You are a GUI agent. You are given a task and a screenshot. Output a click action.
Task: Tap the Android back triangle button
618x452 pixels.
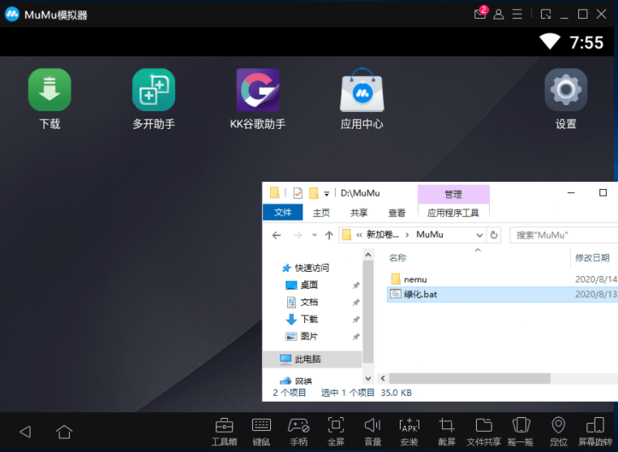point(26,432)
